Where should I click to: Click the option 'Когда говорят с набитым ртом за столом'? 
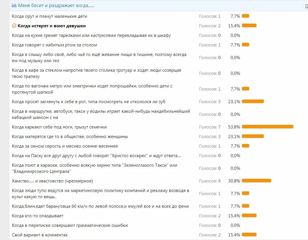[x=54, y=45]
